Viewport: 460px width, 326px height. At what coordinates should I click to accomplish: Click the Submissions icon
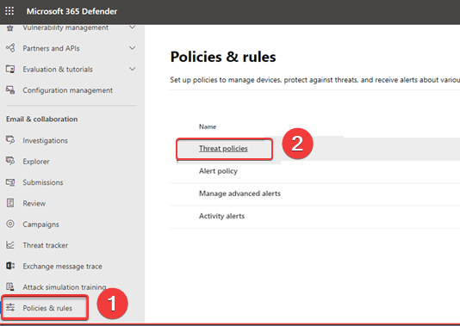[x=10, y=182]
